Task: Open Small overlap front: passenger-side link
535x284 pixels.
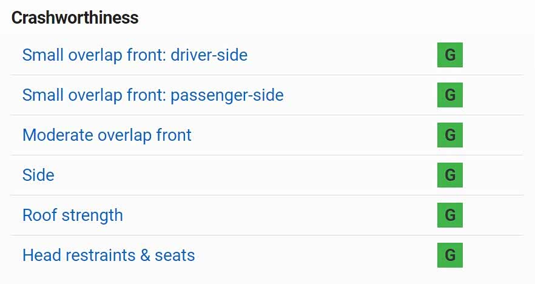Action: click(x=153, y=95)
